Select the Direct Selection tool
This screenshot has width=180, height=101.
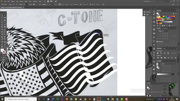(x=5, y=15)
